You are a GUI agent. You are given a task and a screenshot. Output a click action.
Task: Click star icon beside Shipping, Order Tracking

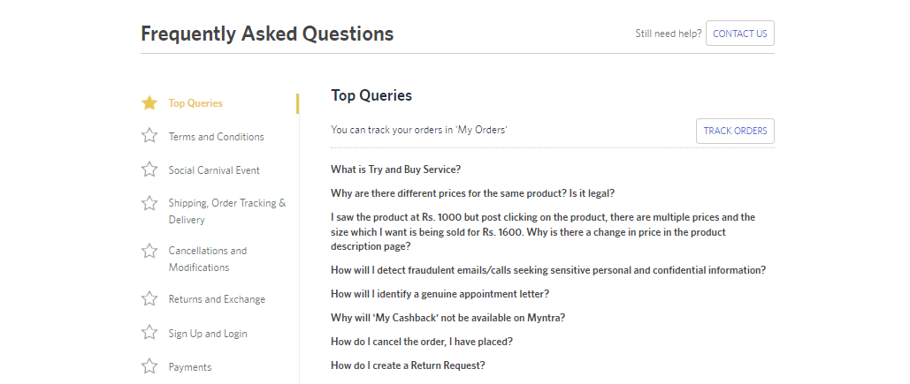tap(149, 203)
